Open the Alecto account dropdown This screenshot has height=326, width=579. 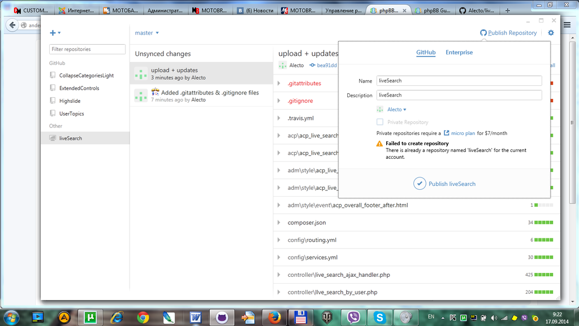click(396, 110)
